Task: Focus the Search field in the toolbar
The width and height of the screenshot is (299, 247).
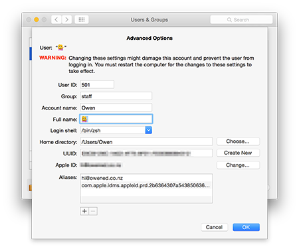Action: [241, 20]
